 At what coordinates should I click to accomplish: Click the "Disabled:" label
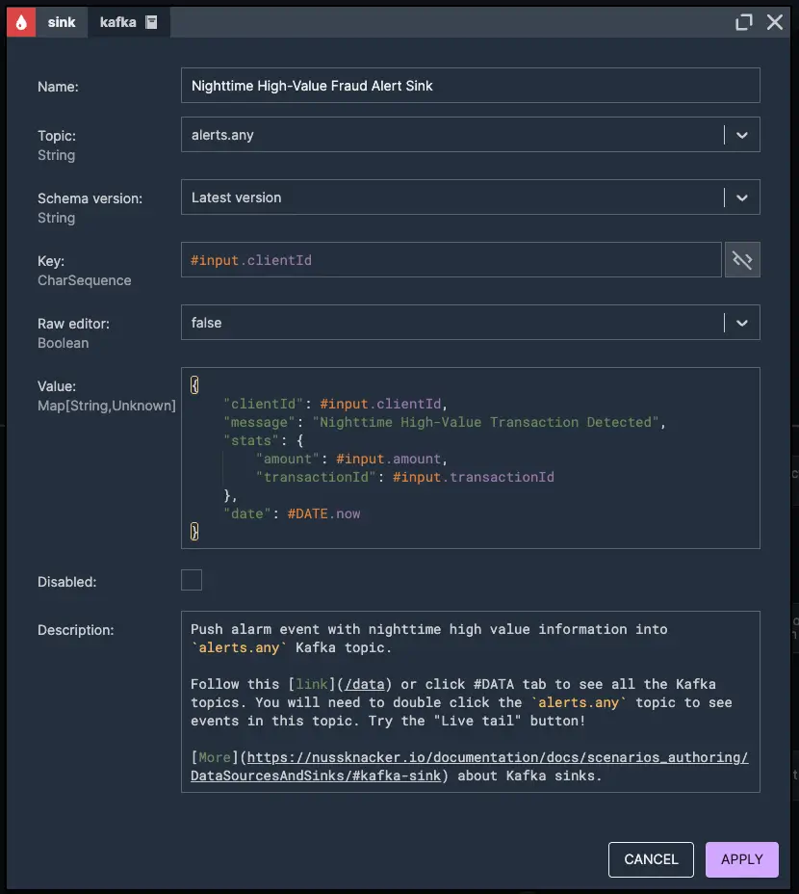67,582
